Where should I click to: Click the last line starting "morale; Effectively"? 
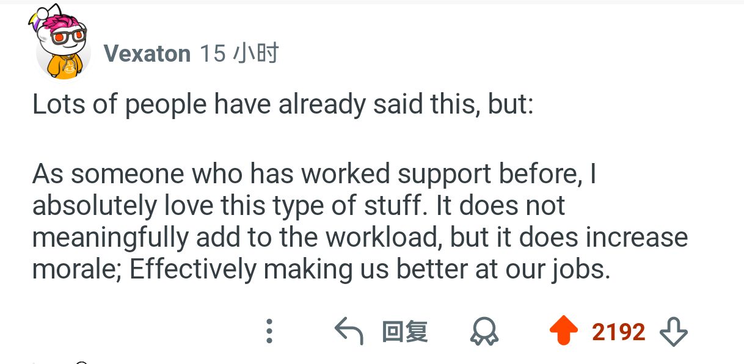pyautogui.click(x=321, y=269)
